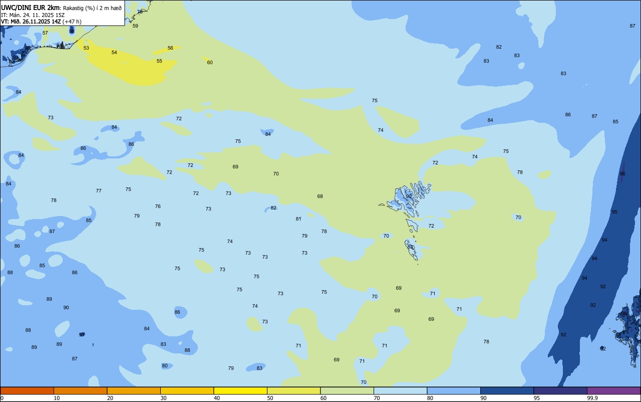Click the humidity value 81 on the map

click(298, 219)
